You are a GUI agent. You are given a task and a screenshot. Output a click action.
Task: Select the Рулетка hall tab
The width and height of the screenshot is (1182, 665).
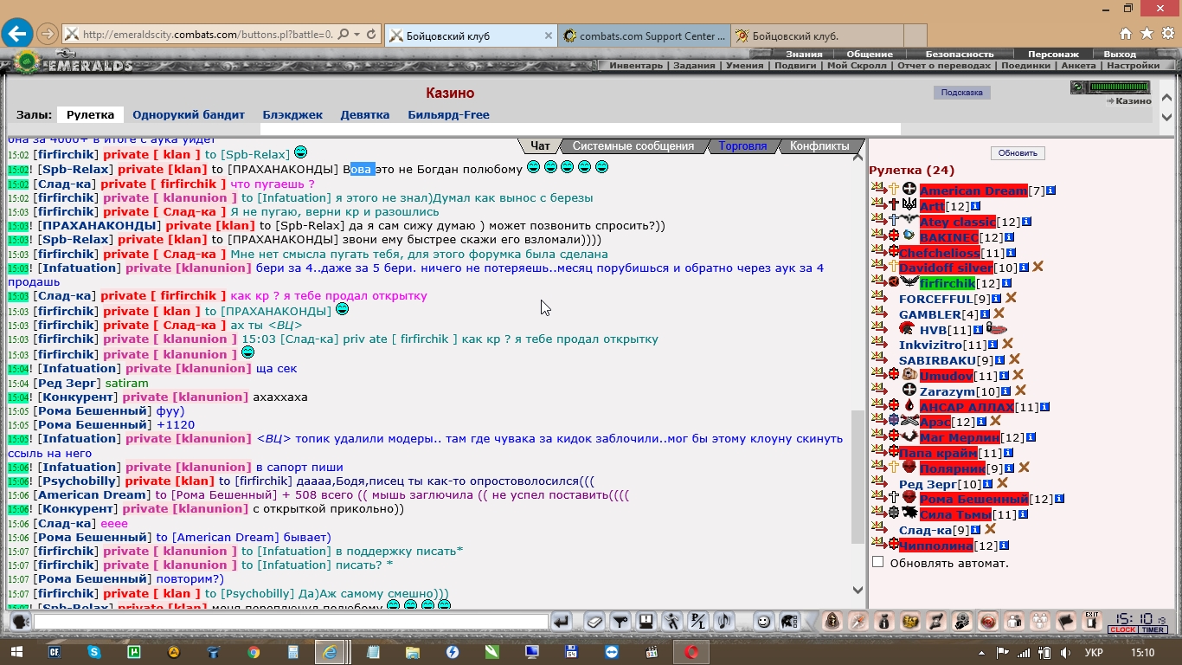[90, 114]
